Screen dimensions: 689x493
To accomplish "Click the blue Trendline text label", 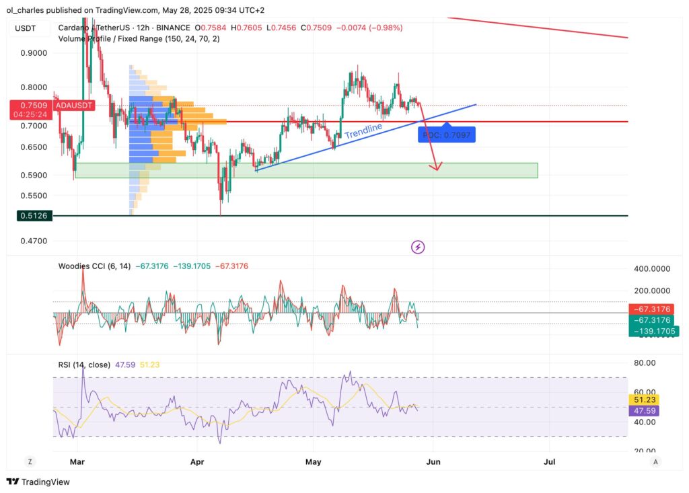I will coord(363,131).
